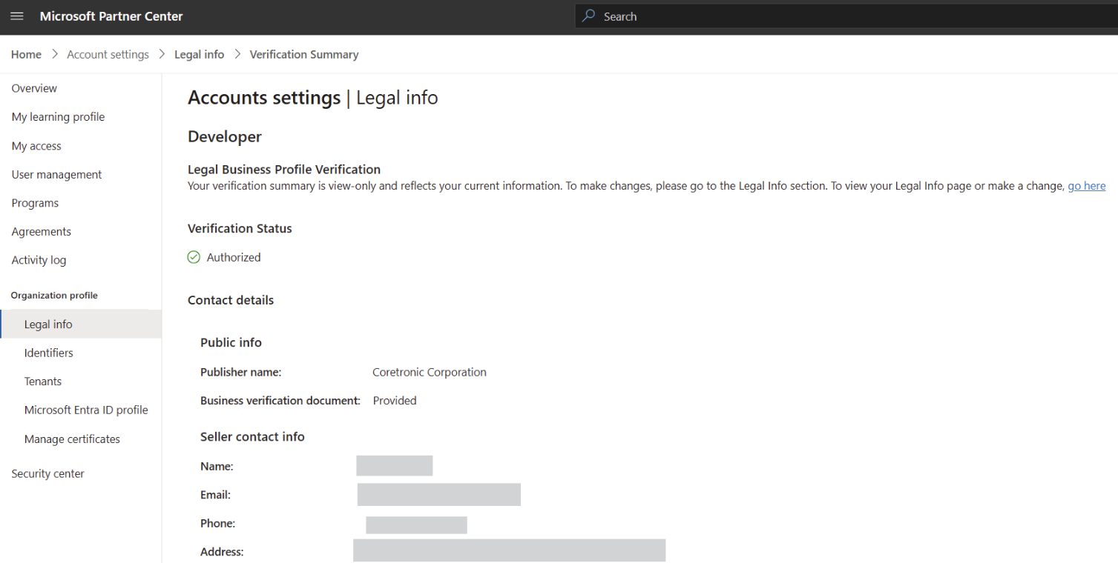
Task: Go to Programs section
Action: [35, 203]
